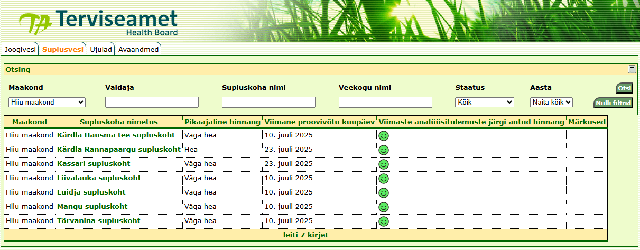
Task: Click smiley icon in Kassari supluskoht row
Action: coord(384,164)
